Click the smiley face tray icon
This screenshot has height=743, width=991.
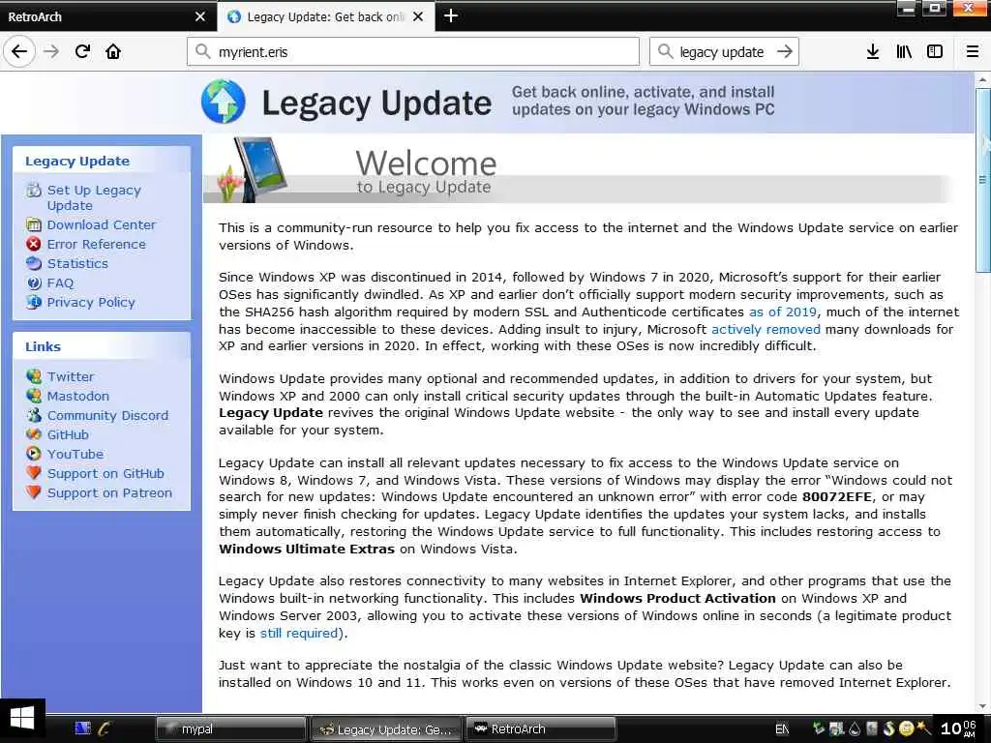[906, 728]
